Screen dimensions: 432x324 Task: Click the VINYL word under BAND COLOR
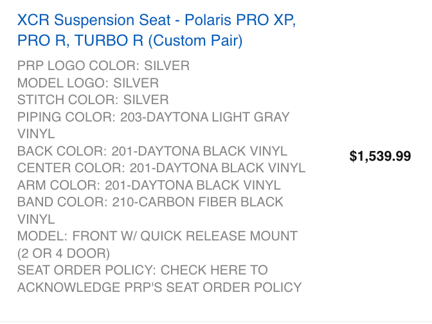pos(36,220)
